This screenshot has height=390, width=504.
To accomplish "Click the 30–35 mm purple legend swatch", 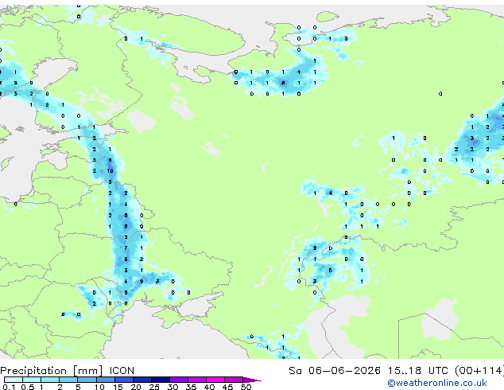I will coord(179,380).
